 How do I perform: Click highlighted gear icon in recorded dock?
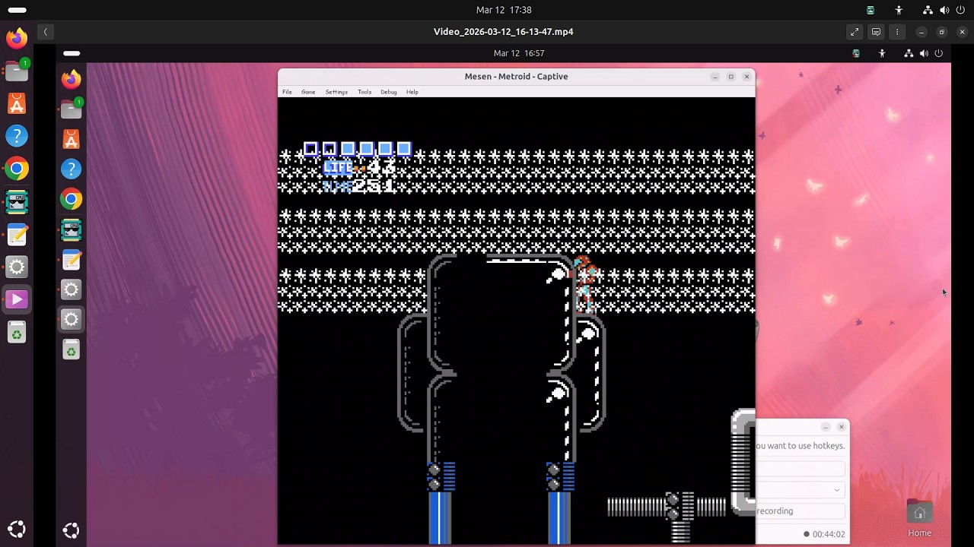coord(71,319)
